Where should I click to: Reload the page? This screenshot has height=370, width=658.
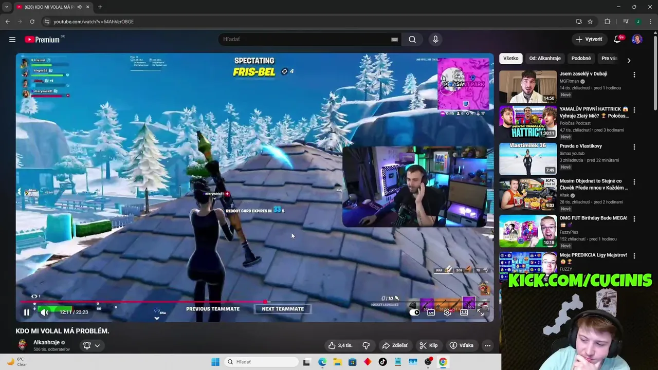32,22
